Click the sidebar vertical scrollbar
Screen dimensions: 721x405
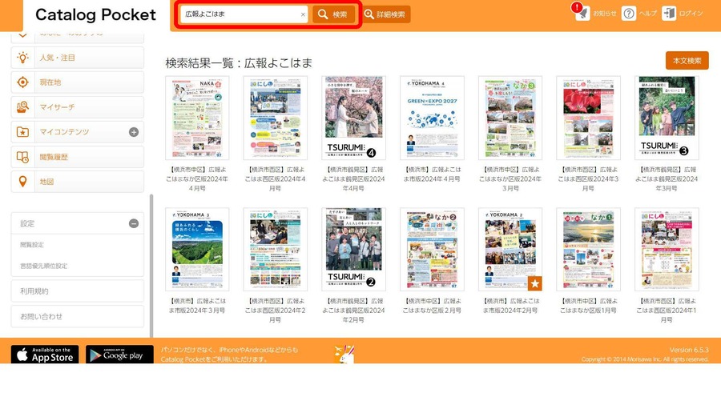[x=151, y=264]
